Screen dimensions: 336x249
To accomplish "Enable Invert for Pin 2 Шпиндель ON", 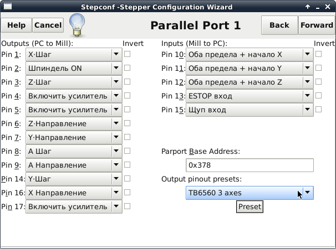I will (128, 68).
